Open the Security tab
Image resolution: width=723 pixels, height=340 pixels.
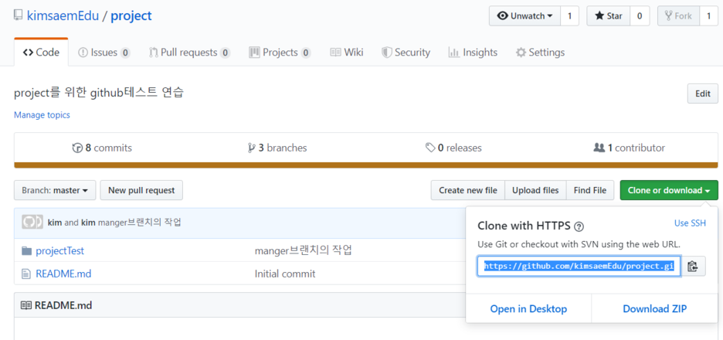(406, 53)
